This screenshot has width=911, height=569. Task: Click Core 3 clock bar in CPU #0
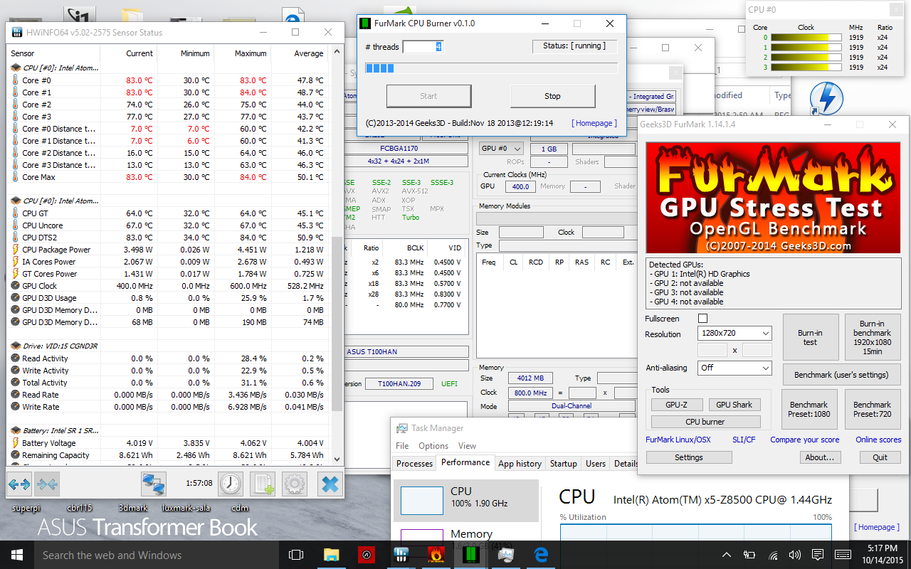coord(806,67)
